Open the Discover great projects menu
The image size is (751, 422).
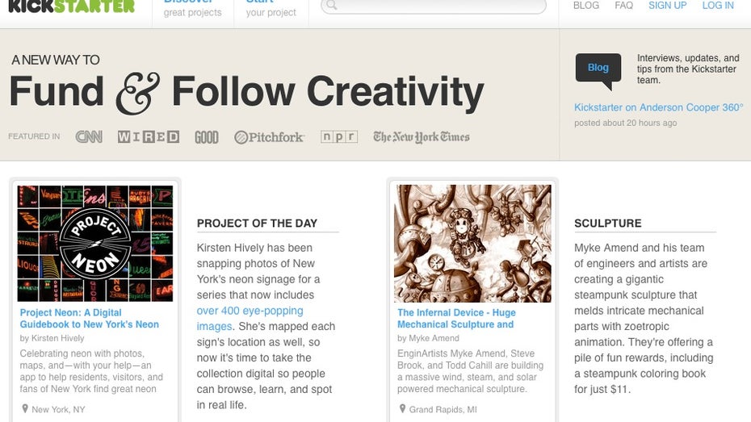pos(192,7)
